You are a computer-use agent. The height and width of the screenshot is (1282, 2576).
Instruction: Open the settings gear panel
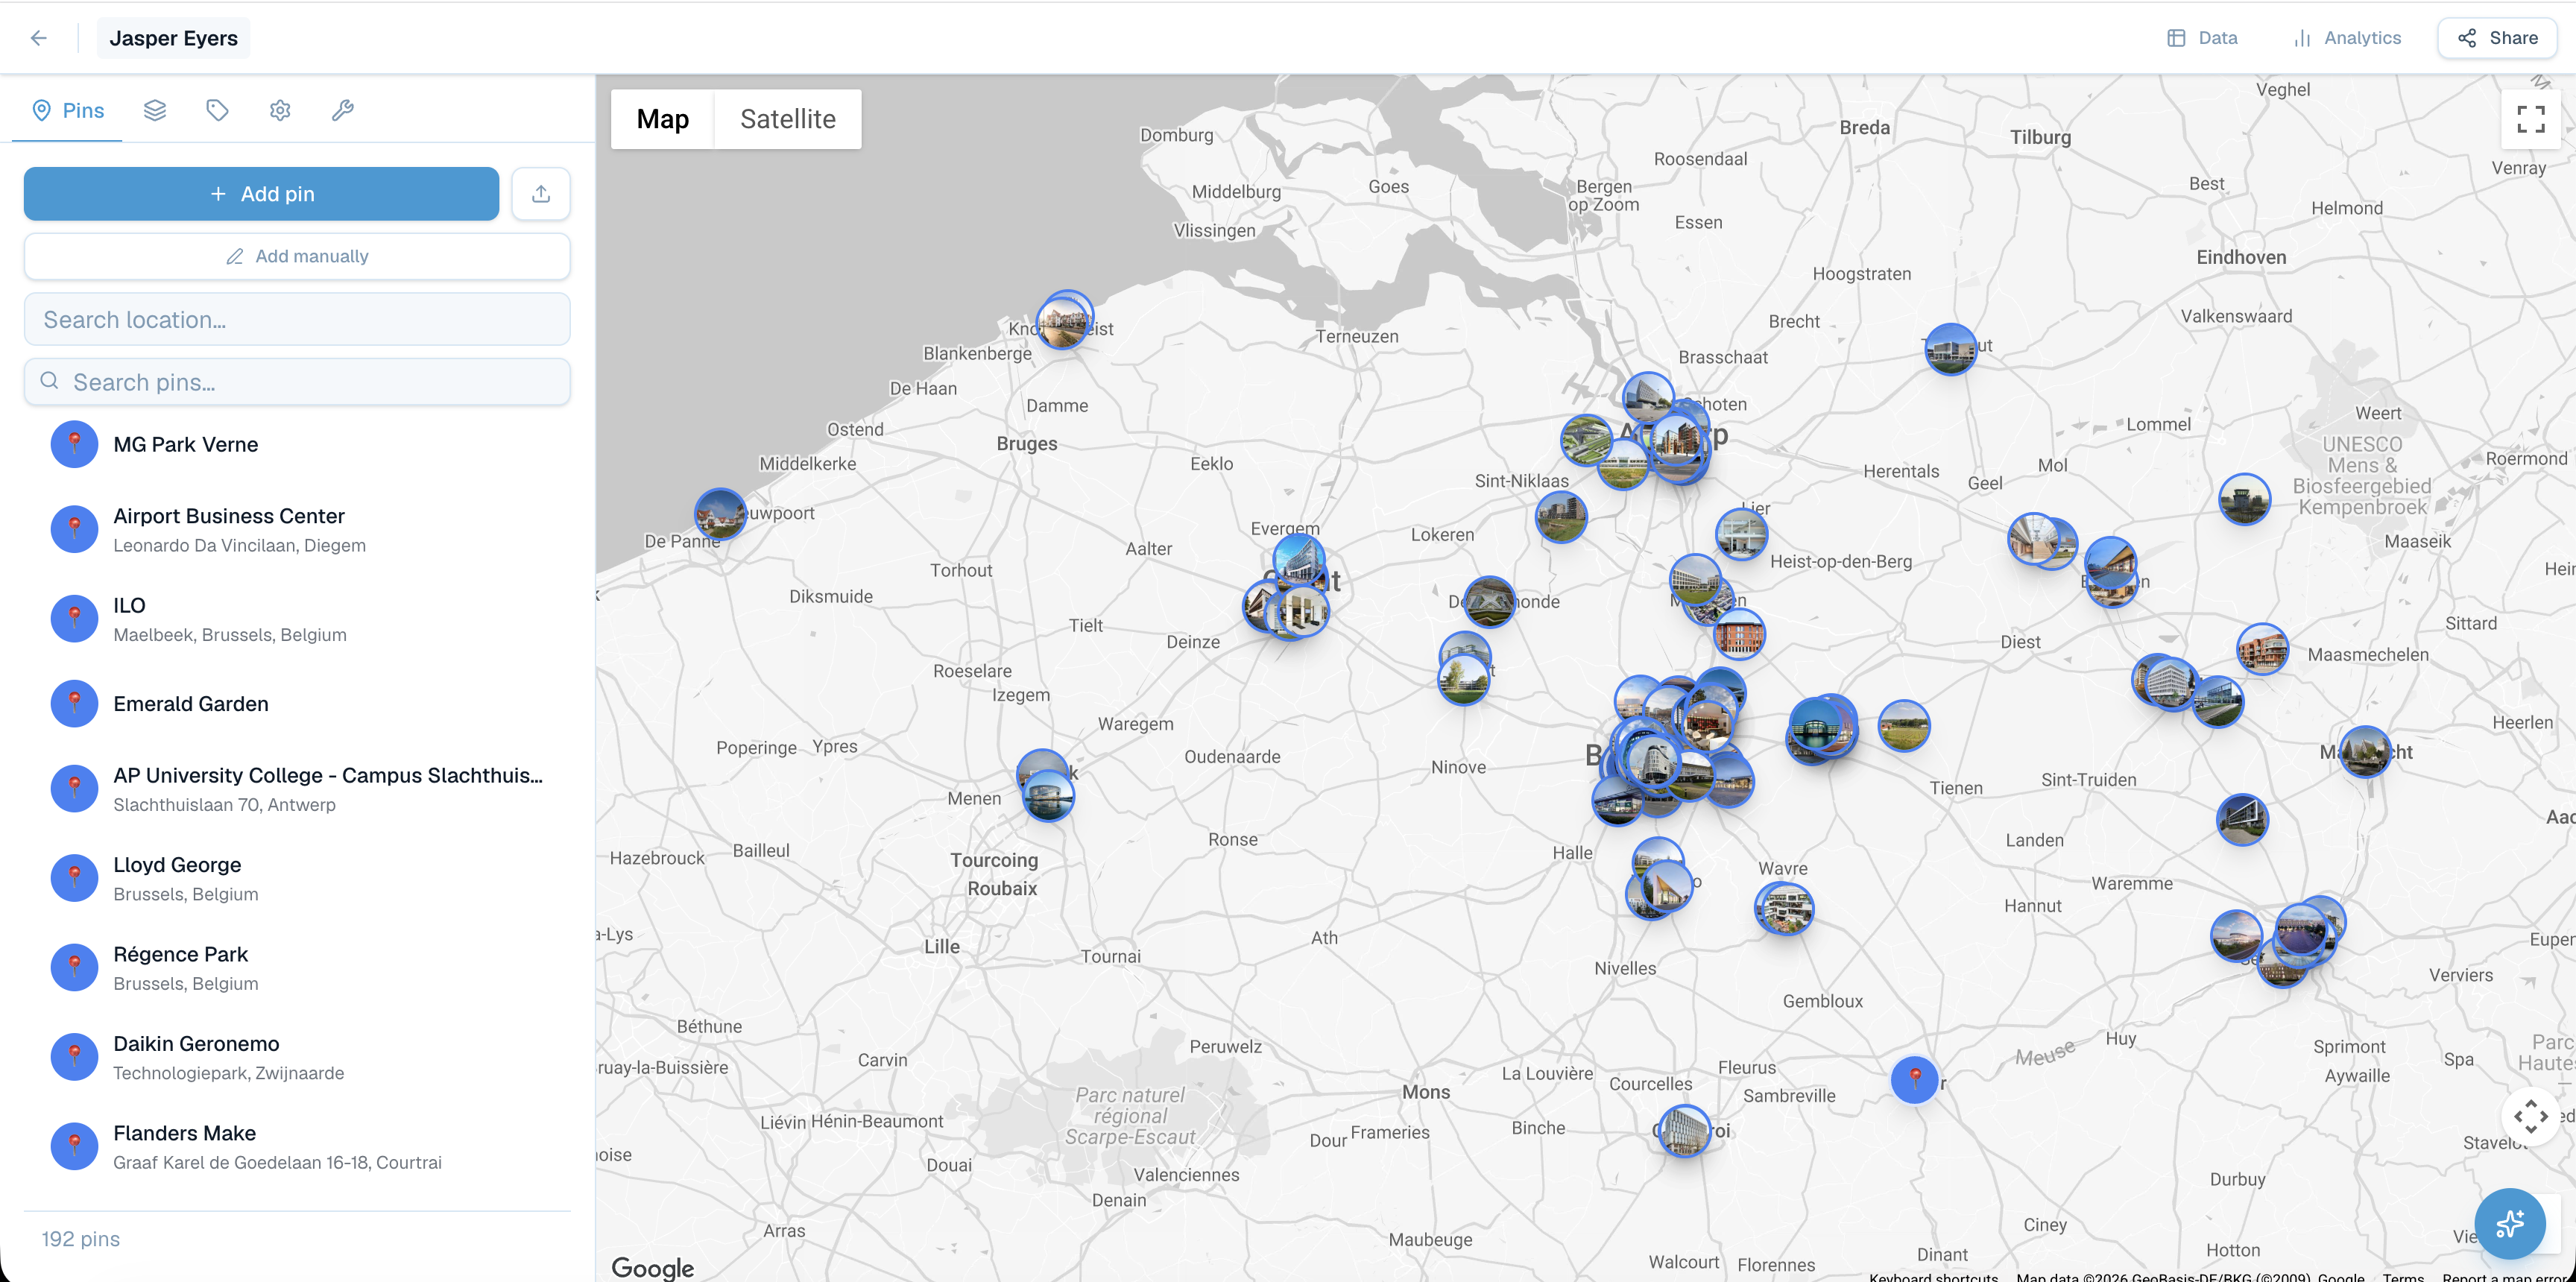[x=280, y=110]
